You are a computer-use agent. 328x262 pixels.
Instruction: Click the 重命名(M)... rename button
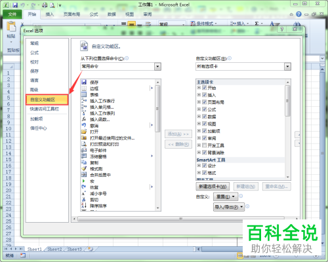pyautogui.click(x=277, y=187)
